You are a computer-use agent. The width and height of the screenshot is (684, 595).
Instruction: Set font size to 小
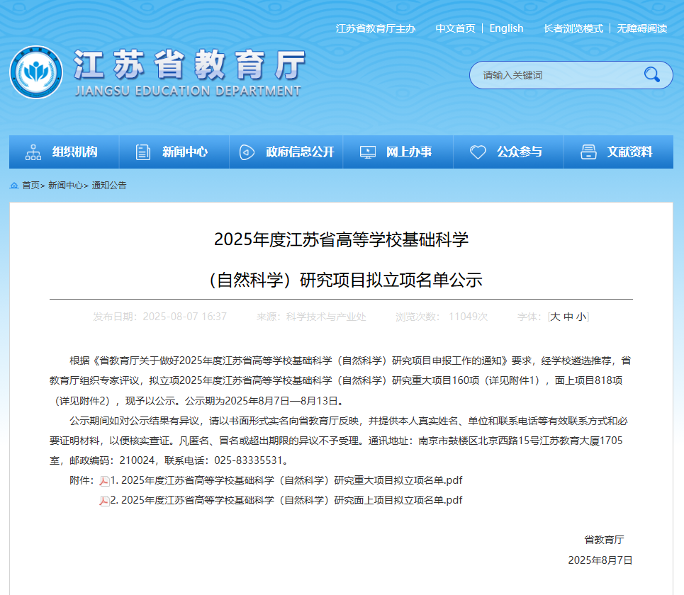pos(581,317)
